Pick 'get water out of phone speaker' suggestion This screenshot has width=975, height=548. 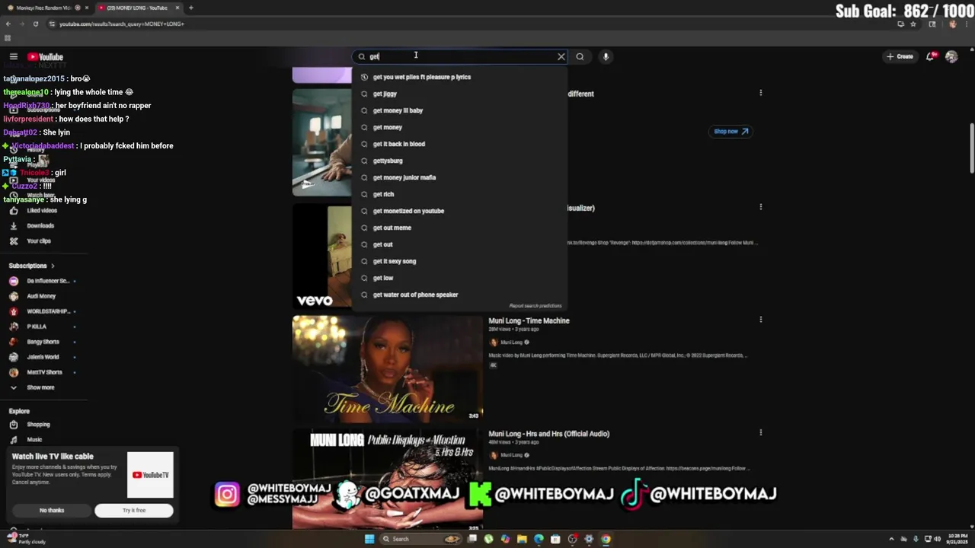459,295
